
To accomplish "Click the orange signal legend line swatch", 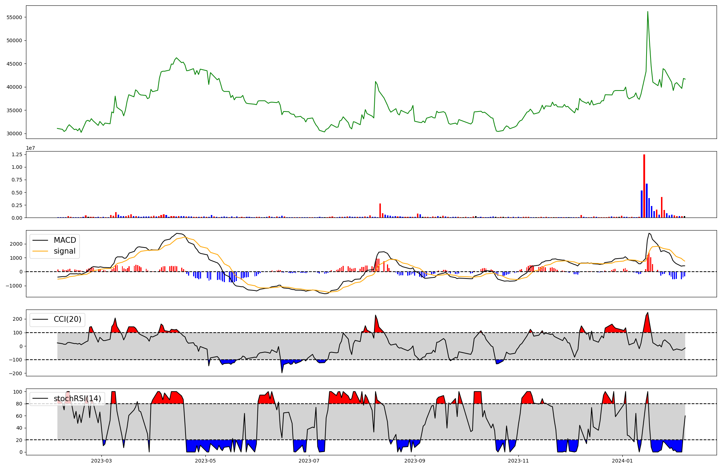I will coord(41,251).
